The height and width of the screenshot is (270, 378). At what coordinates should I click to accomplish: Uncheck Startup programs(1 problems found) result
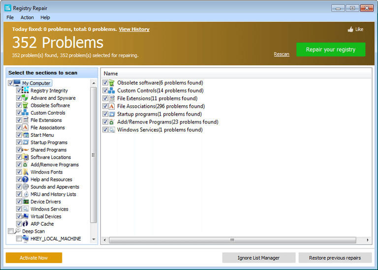(x=105, y=114)
